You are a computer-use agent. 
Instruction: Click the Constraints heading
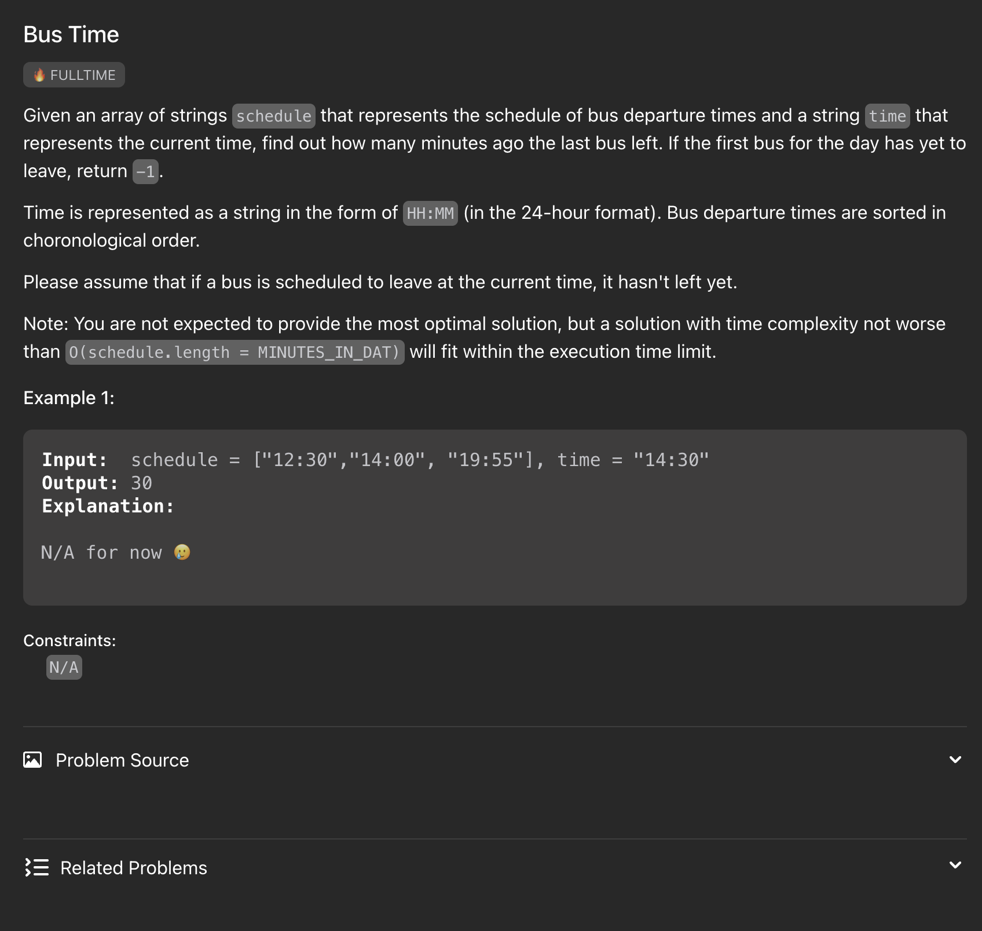click(69, 640)
